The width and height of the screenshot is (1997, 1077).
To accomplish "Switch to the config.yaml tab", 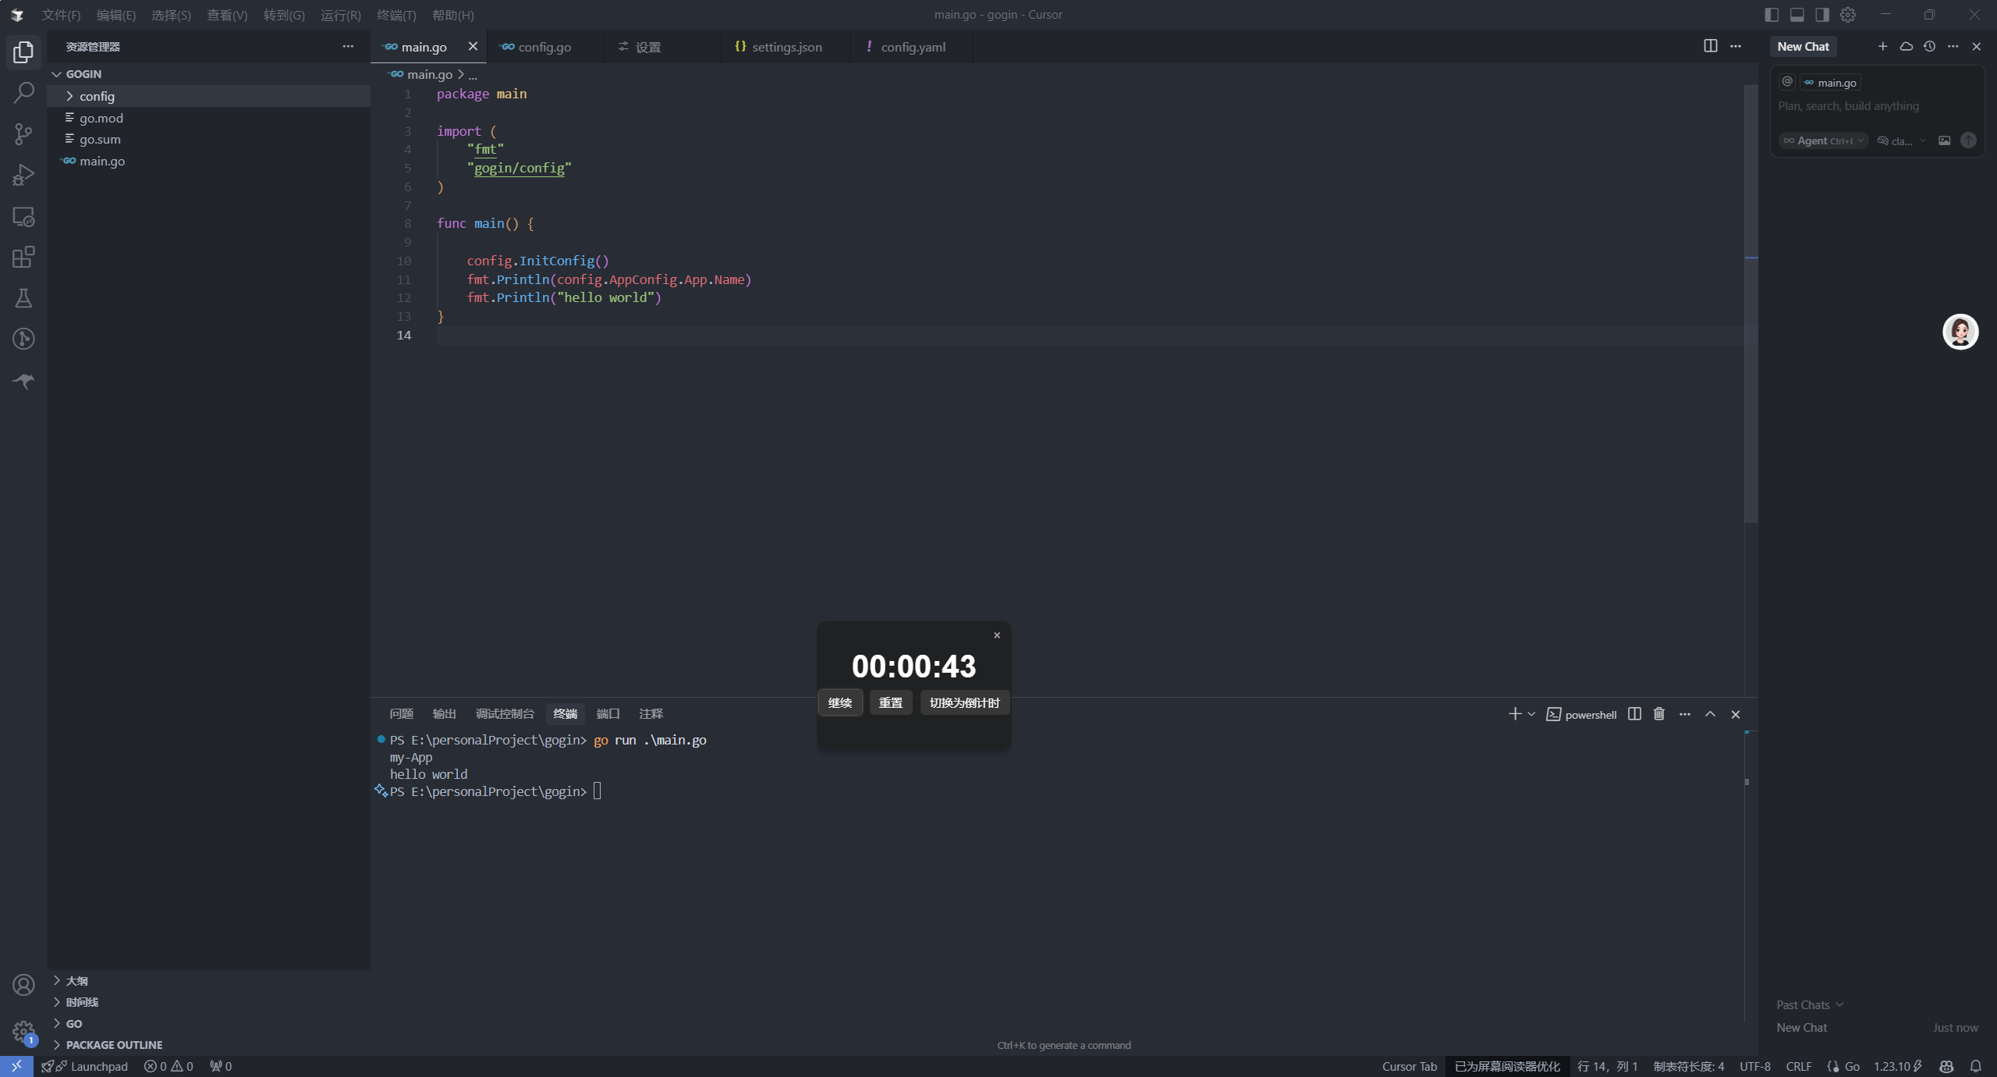I will click(x=912, y=47).
